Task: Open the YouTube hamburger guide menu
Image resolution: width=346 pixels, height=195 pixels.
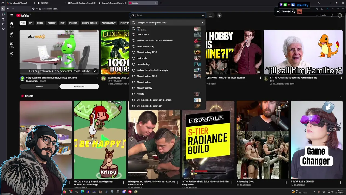Action: [12, 15]
